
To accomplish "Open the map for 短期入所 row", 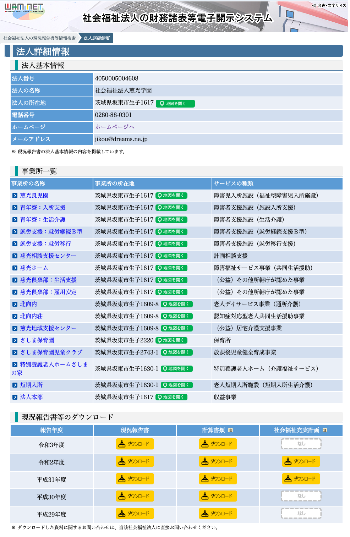I will point(177,385).
